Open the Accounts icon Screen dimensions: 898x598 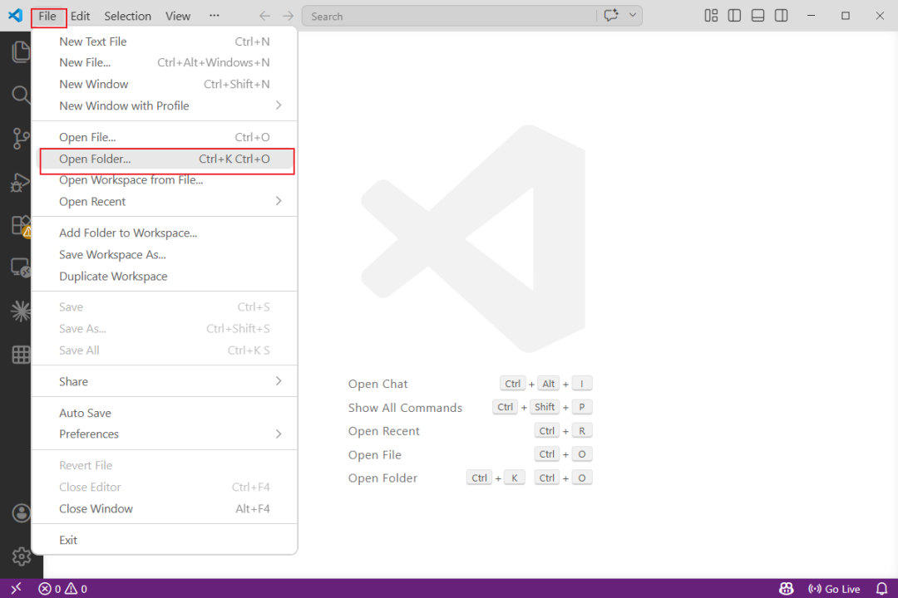click(x=21, y=513)
